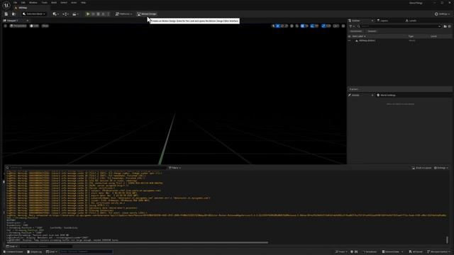This screenshot has width=454, height=255.
Task: Open the Perspective view mode dropdown
Action: (18, 25)
